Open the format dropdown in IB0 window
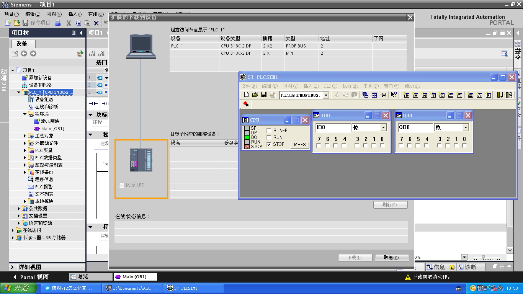Image resolution: width=523 pixels, height=294 pixels. click(x=383, y=127)
